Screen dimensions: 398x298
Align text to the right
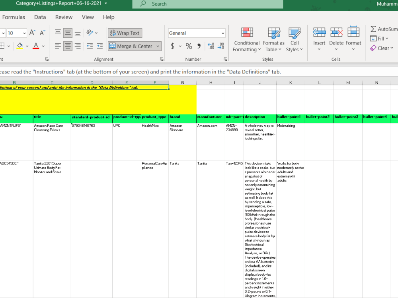78,46
